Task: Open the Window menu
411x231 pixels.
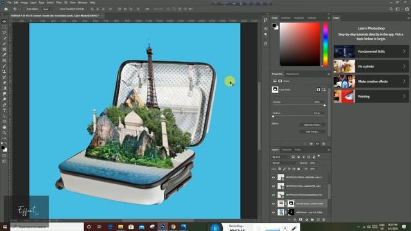Action: coord(82,3)
